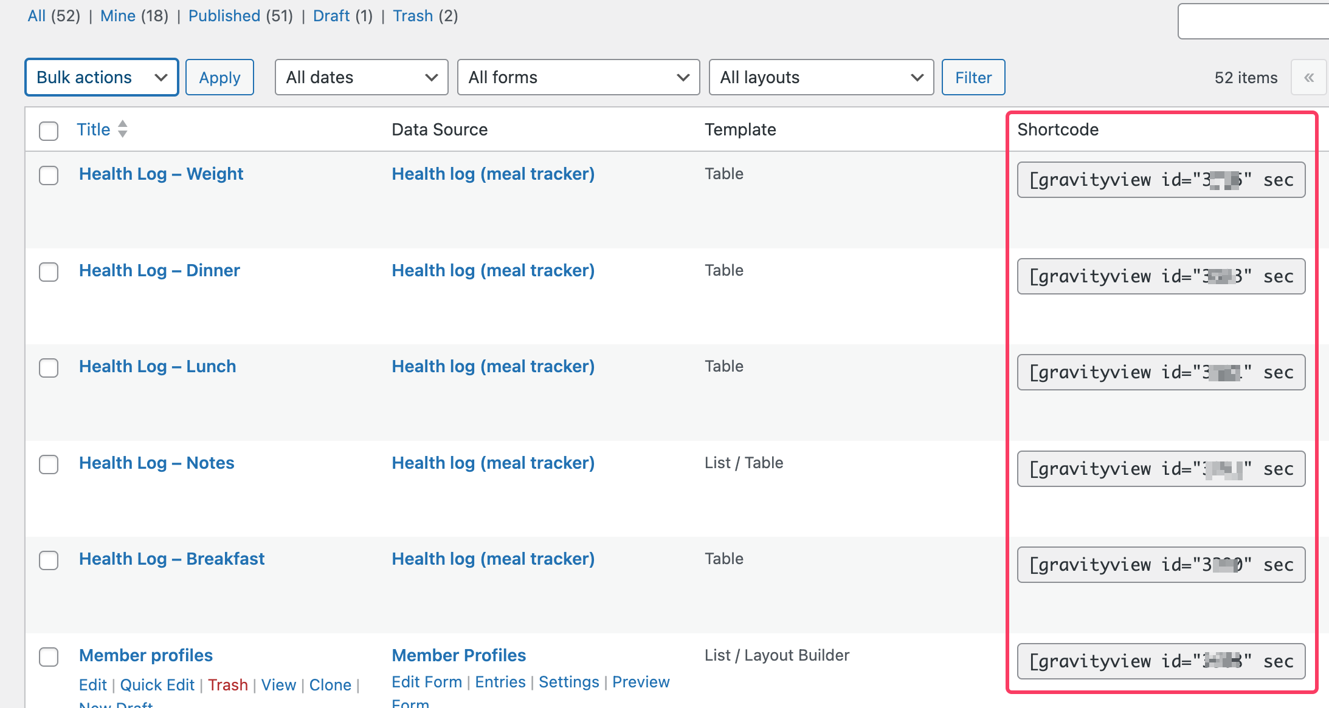The image size is (1329, 708).
Task: Click the Health Log – Weight shortcode field
Action: pos(1161,180)
